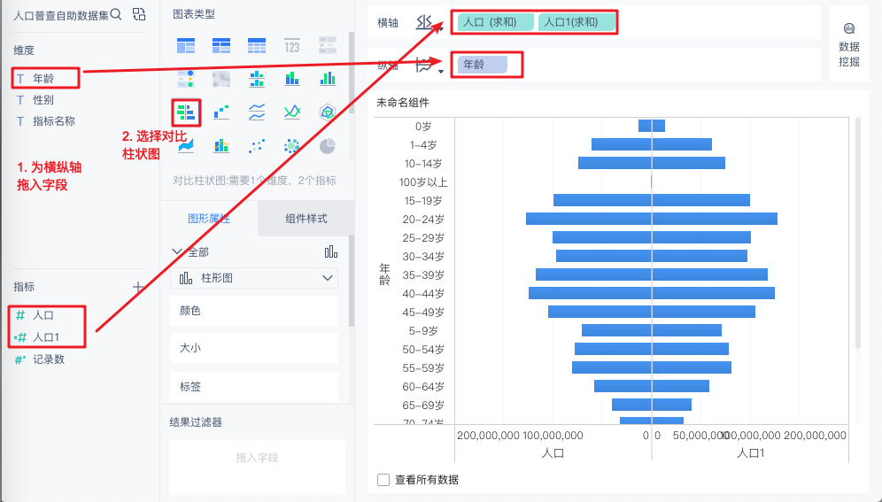Select the 指标名称 dimension field

pos(53,121)
